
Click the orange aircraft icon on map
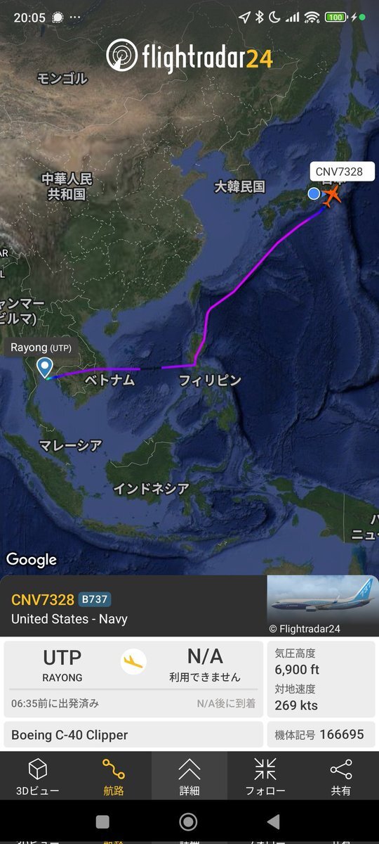pos(332,195)
